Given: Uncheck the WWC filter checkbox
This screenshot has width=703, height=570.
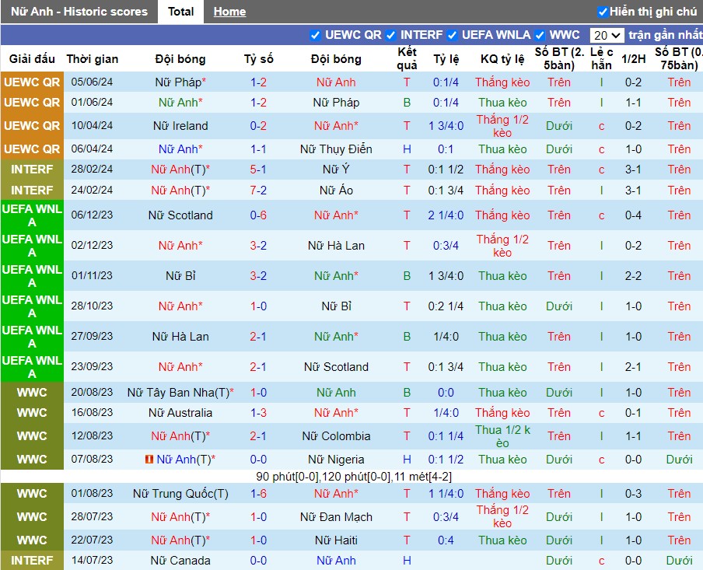Looking at the screenshot, I should pyautogui.click(x=540, y=35).
